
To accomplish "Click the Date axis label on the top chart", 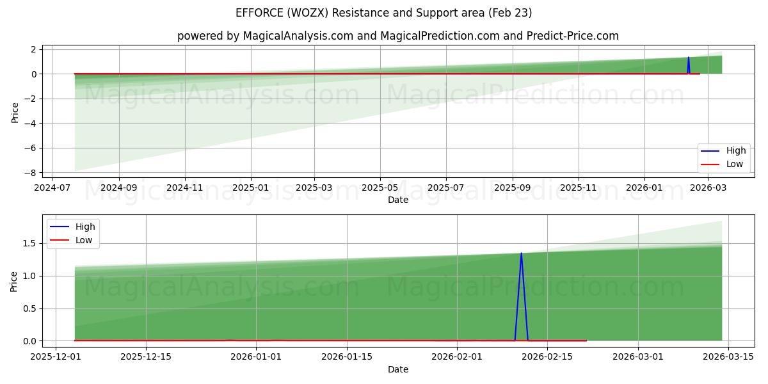I will pyautogui.click(x=398, y=200).
